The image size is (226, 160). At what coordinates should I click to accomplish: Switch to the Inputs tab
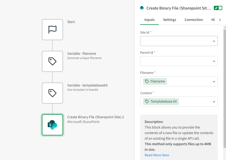point(149,20)
